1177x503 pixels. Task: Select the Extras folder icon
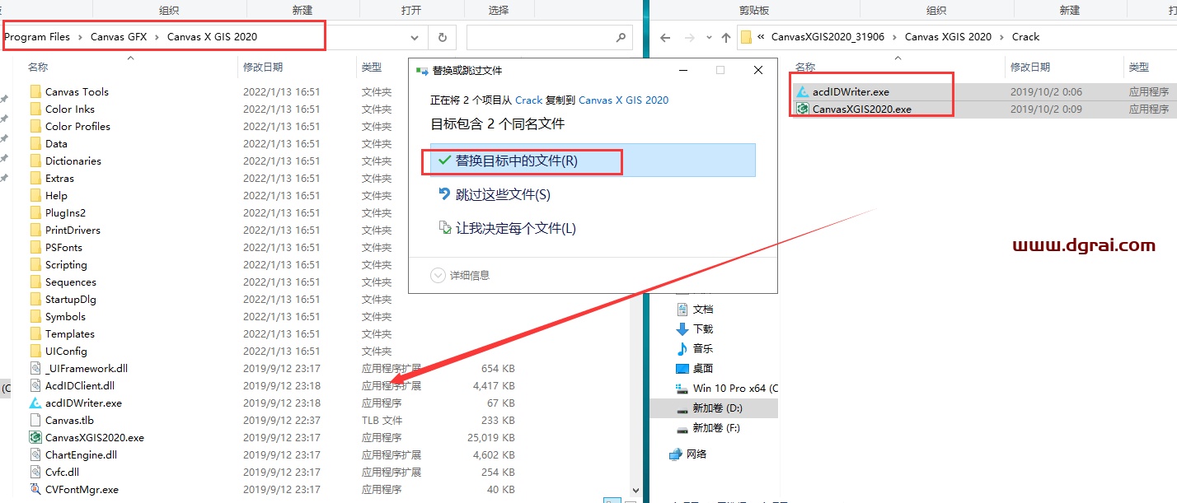[35, 178]
